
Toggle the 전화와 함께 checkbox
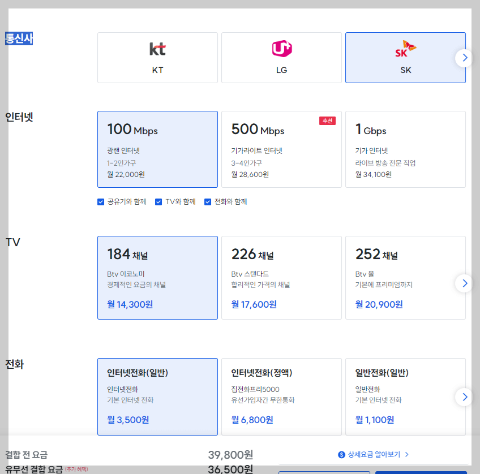208,202
